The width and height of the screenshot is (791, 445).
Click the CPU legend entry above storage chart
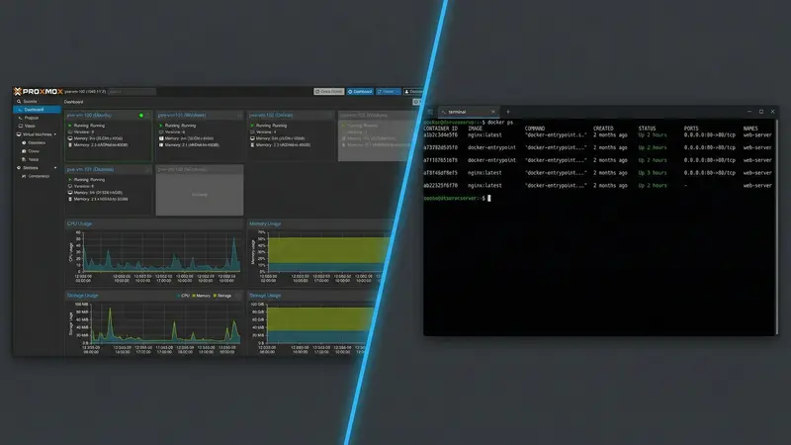click(183, 296)
